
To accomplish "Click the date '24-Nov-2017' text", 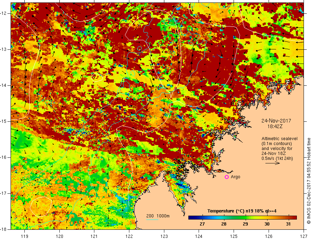I will (276, 121).
